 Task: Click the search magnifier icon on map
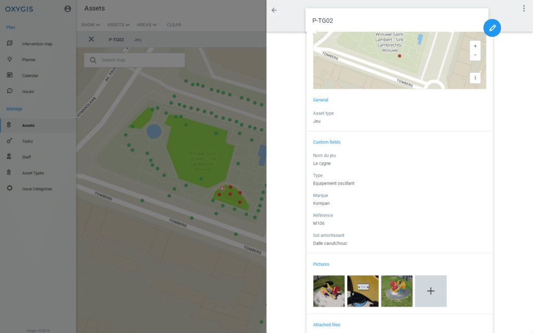tap(93, 60)
